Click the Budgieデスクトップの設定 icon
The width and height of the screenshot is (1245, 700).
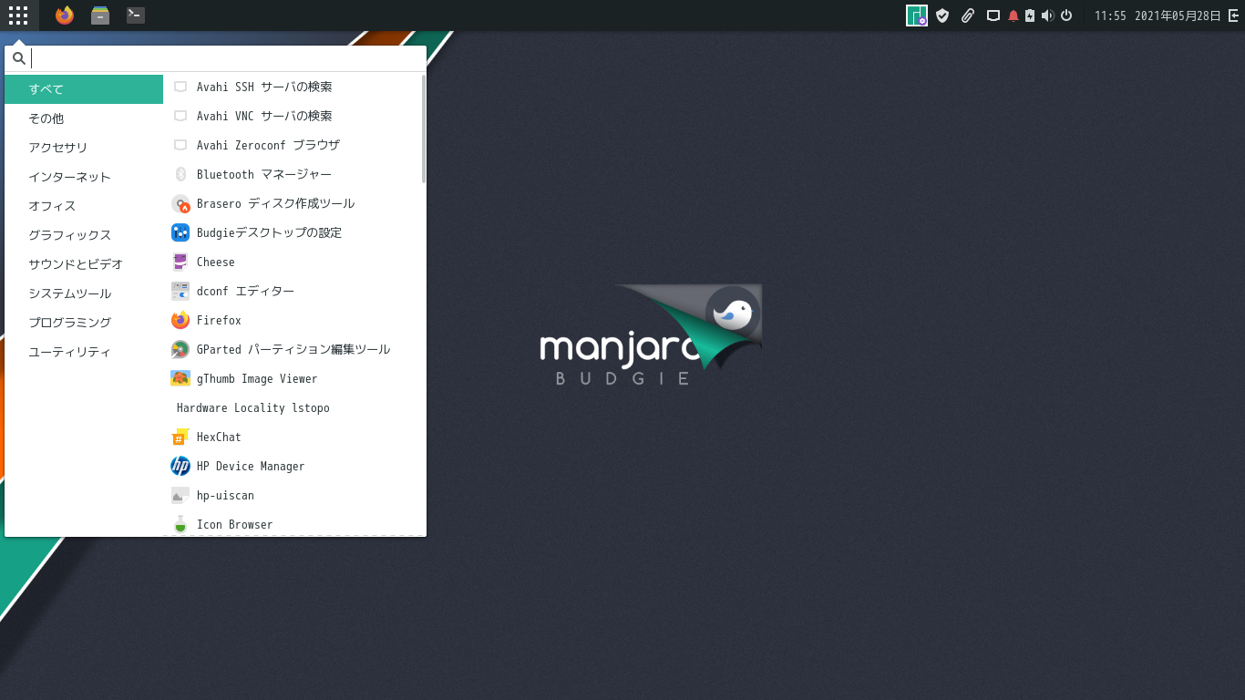[180, 232]
